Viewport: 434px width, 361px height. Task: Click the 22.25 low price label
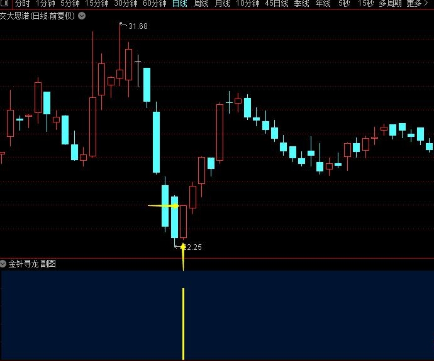coord(192,247)
